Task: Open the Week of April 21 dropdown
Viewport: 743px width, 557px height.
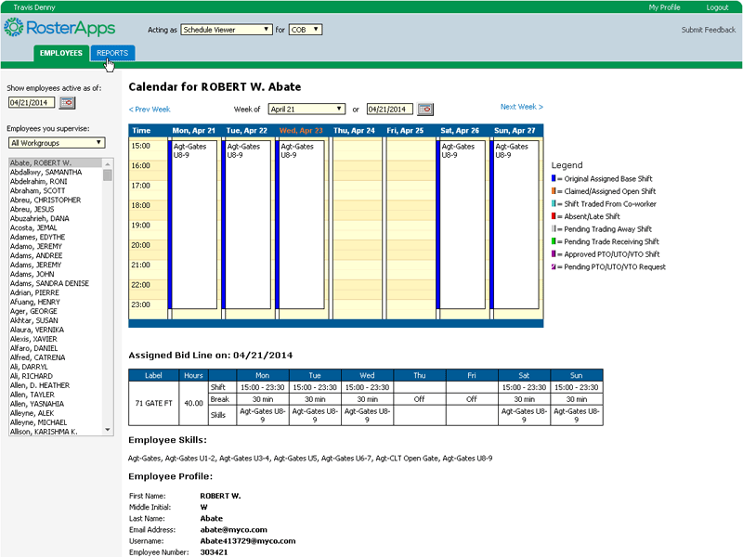Action: pos(306,109)
